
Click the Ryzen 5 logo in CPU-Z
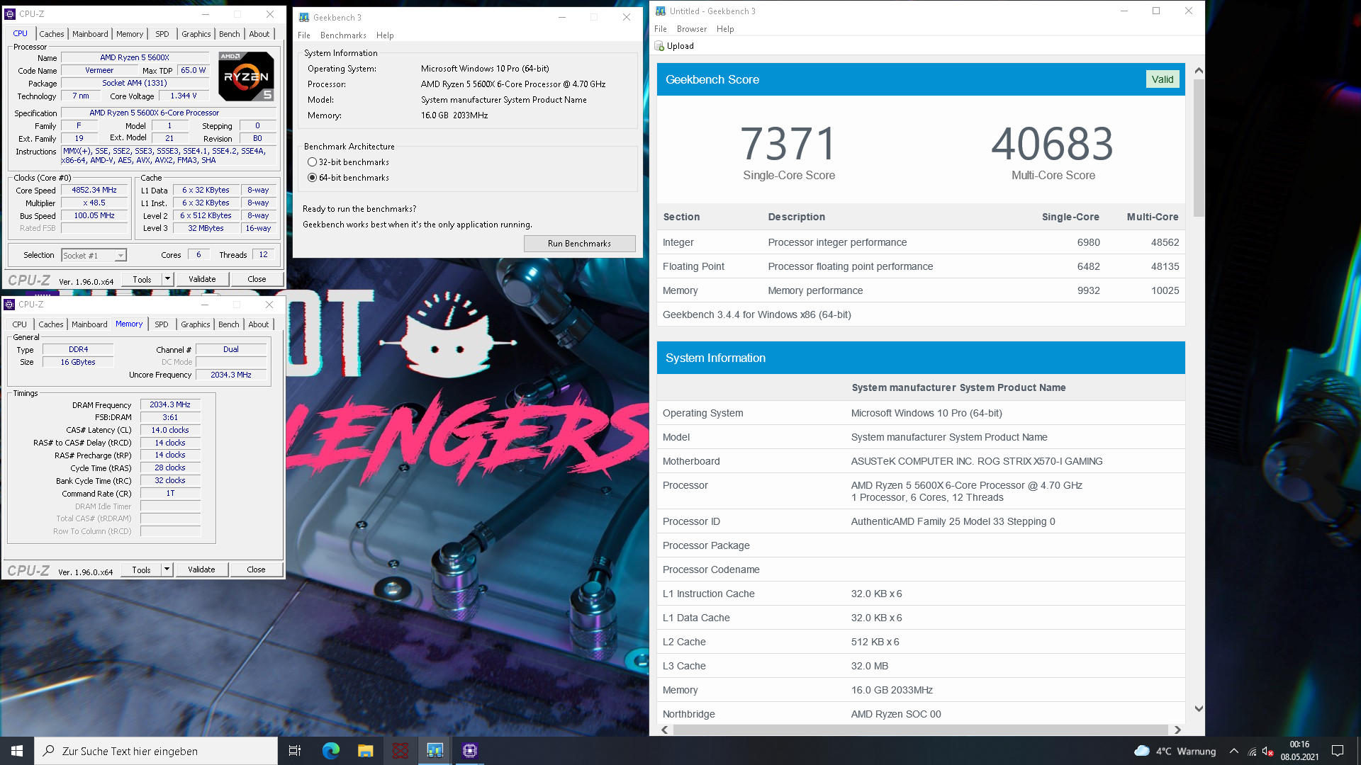point(246,76)
